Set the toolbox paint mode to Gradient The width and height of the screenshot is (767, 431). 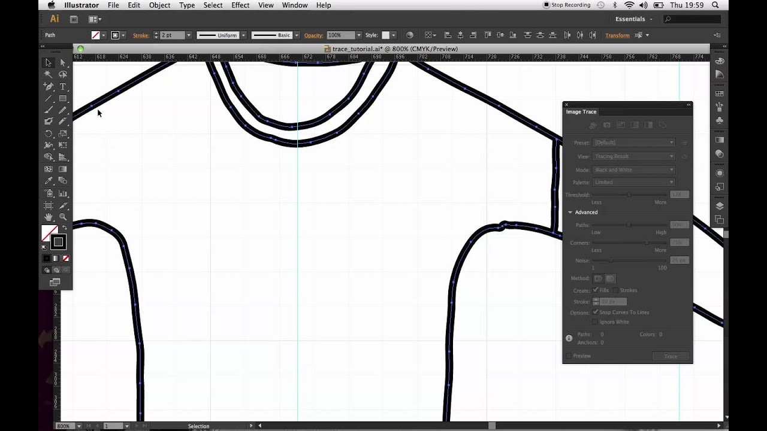pos(56,259)
